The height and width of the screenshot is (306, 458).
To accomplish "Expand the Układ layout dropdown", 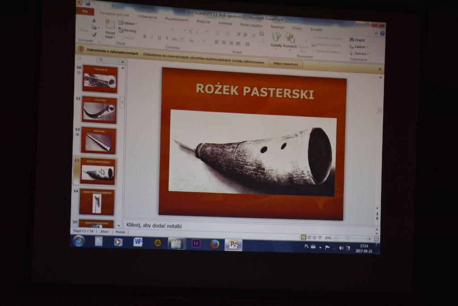I will tap(128, 23).
